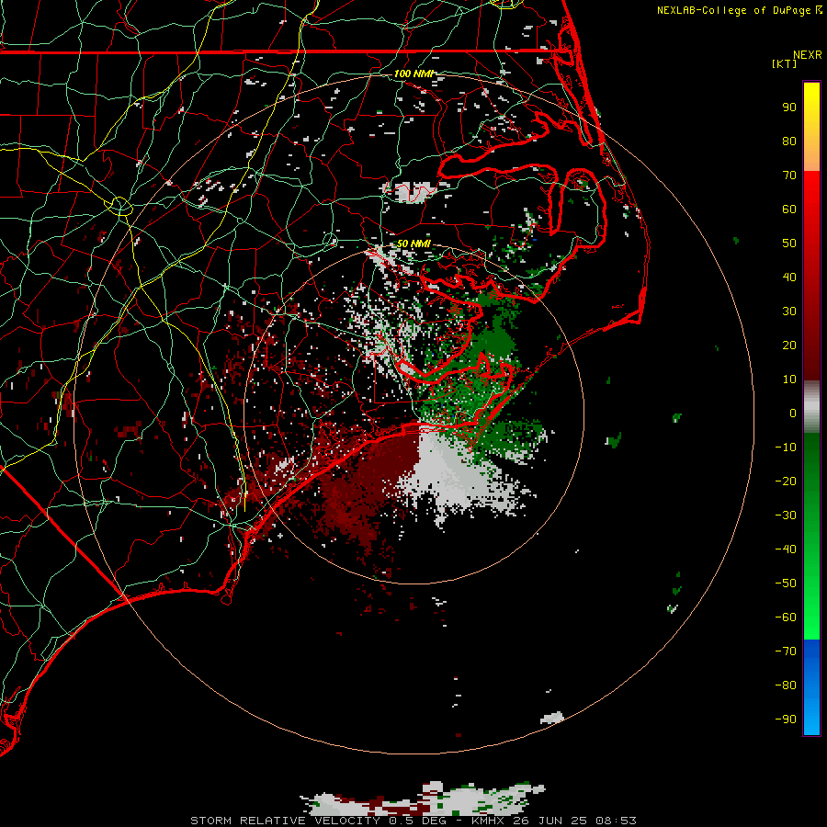This screenshot has height=827, width=827.
Task: Click the 08:53 timestamp in the caption
Action: pos(616,821)
